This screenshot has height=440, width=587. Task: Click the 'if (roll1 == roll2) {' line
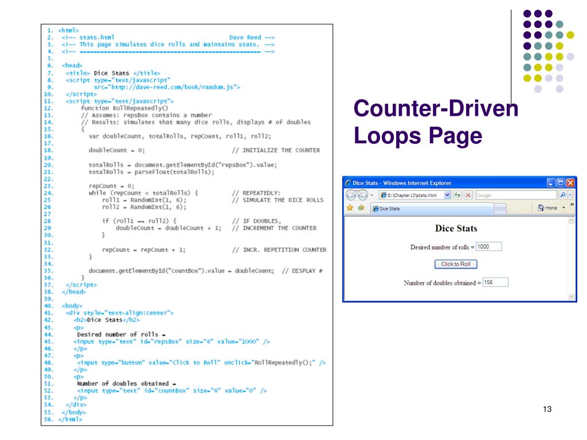(x=139, y=221)
